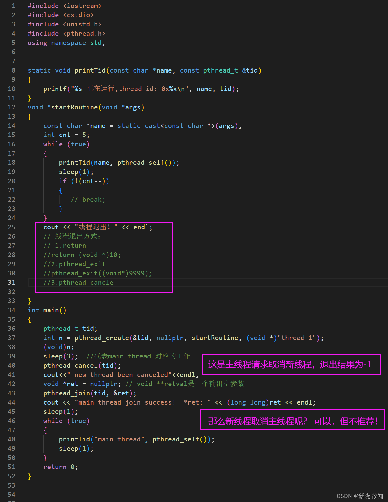Viewport: 388px width, 502px height.
Task: Click '#include <unistd.h>' on line 3
Action: pos(65,24)
